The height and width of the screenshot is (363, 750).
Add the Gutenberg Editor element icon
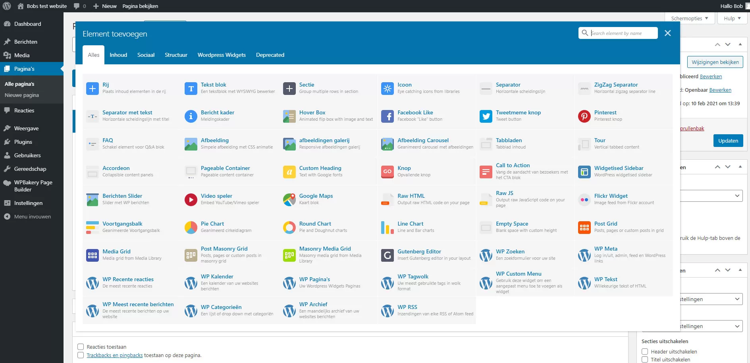(x=387, y=255)
